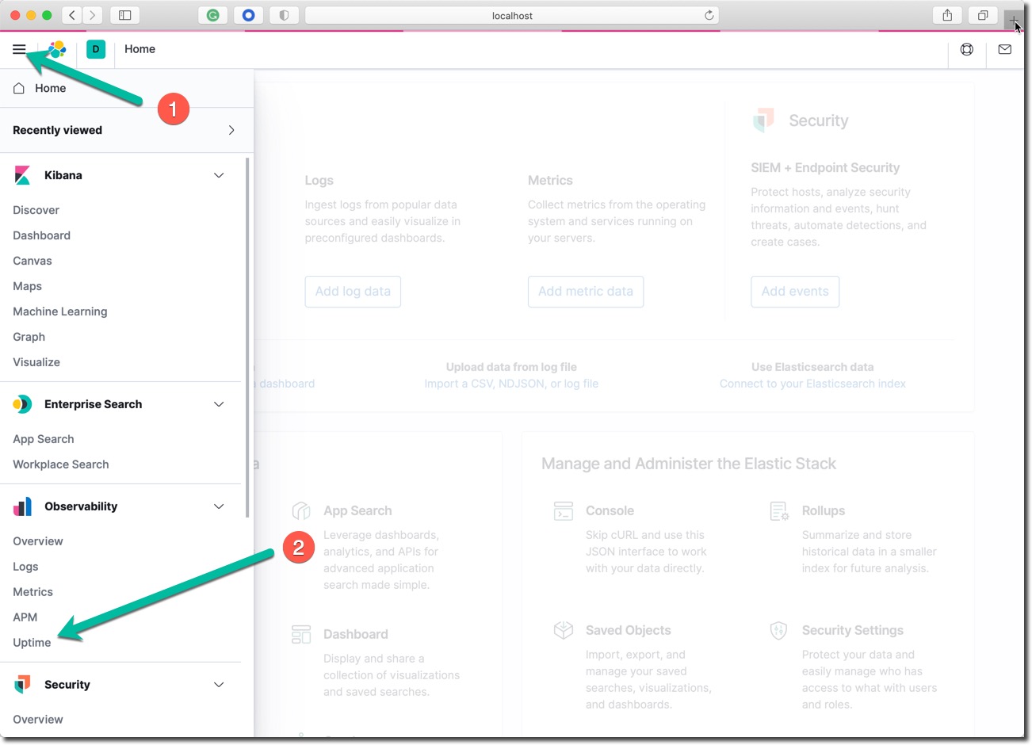
Task: Click the Kibana logo icon
Action: pyautogui.click(x=22, y=175)
